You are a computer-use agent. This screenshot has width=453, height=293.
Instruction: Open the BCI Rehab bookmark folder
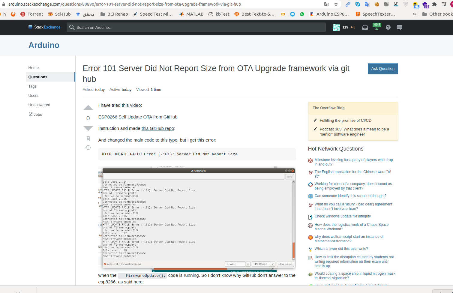114,14
